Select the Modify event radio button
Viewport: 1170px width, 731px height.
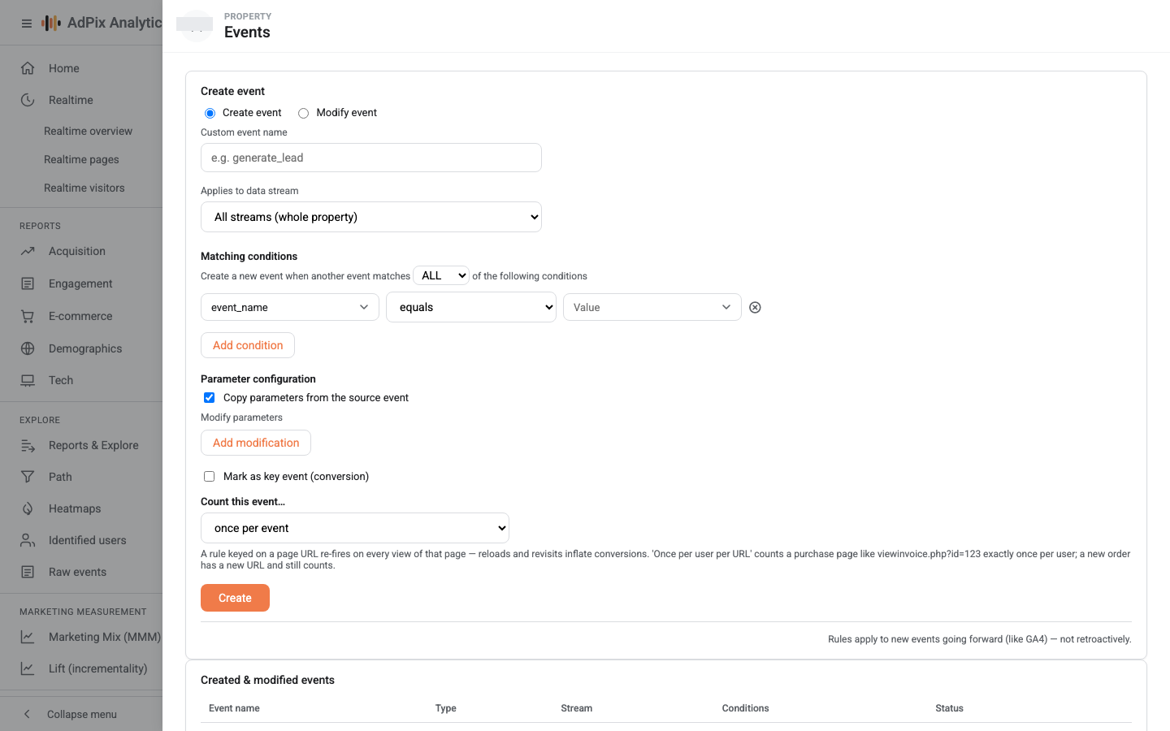[x=303, y=113]
